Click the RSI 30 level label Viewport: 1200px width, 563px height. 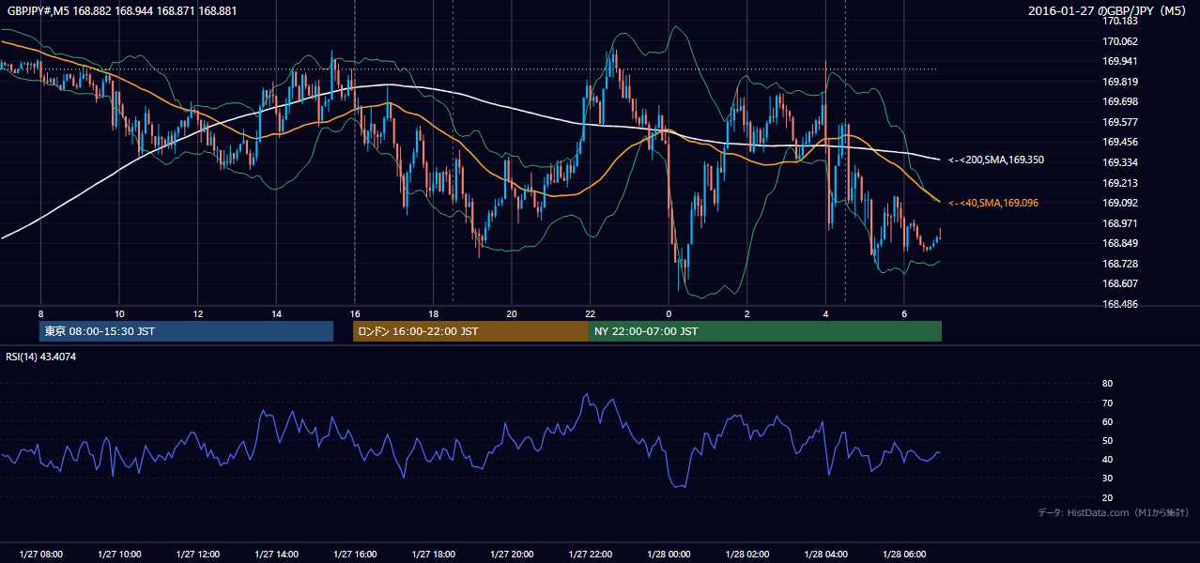click(1107, 479)
